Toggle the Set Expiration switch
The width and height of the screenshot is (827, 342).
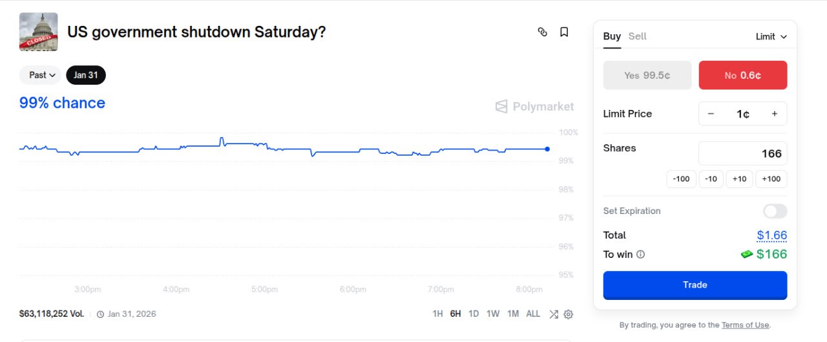[775, 211]
